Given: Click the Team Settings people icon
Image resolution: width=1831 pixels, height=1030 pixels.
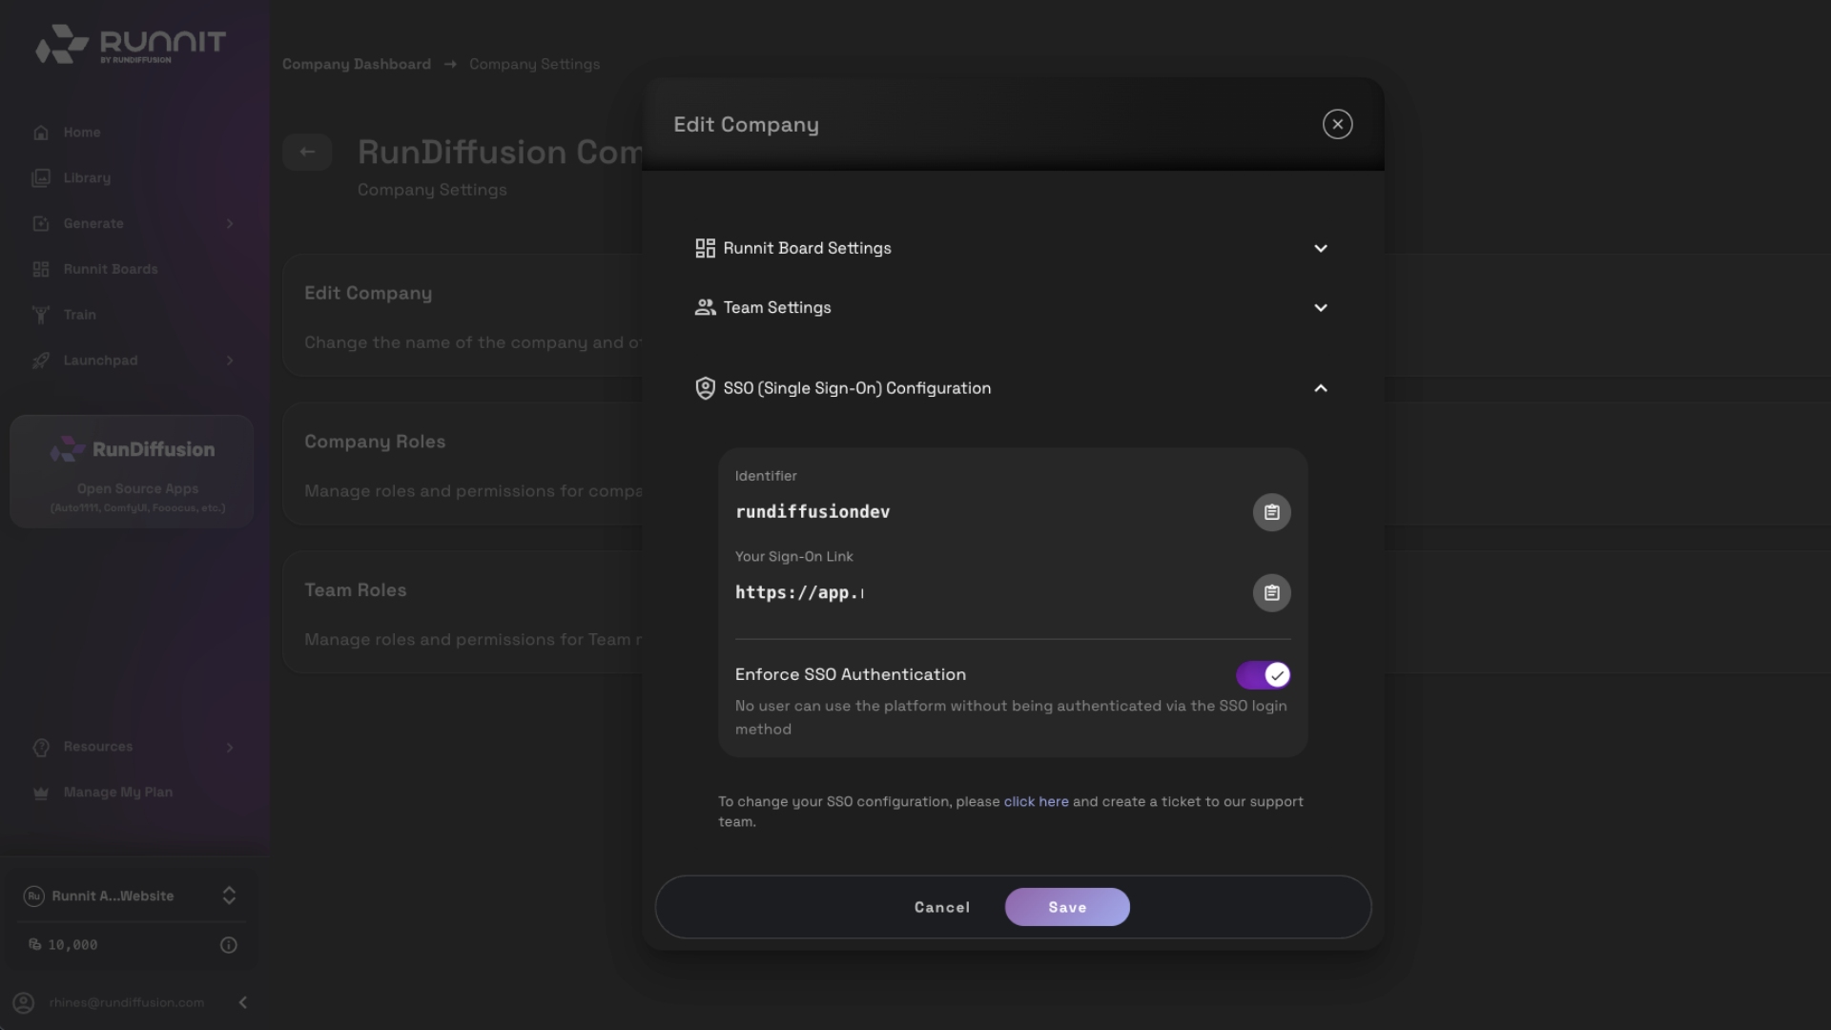Looking at the screenshot, I should (x=705, y=308).
